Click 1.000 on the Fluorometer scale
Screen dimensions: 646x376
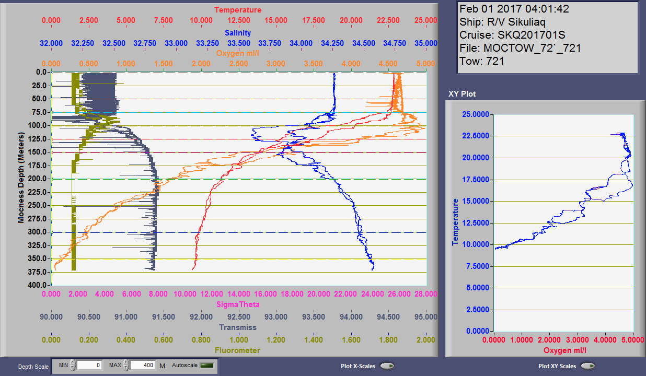238,339
